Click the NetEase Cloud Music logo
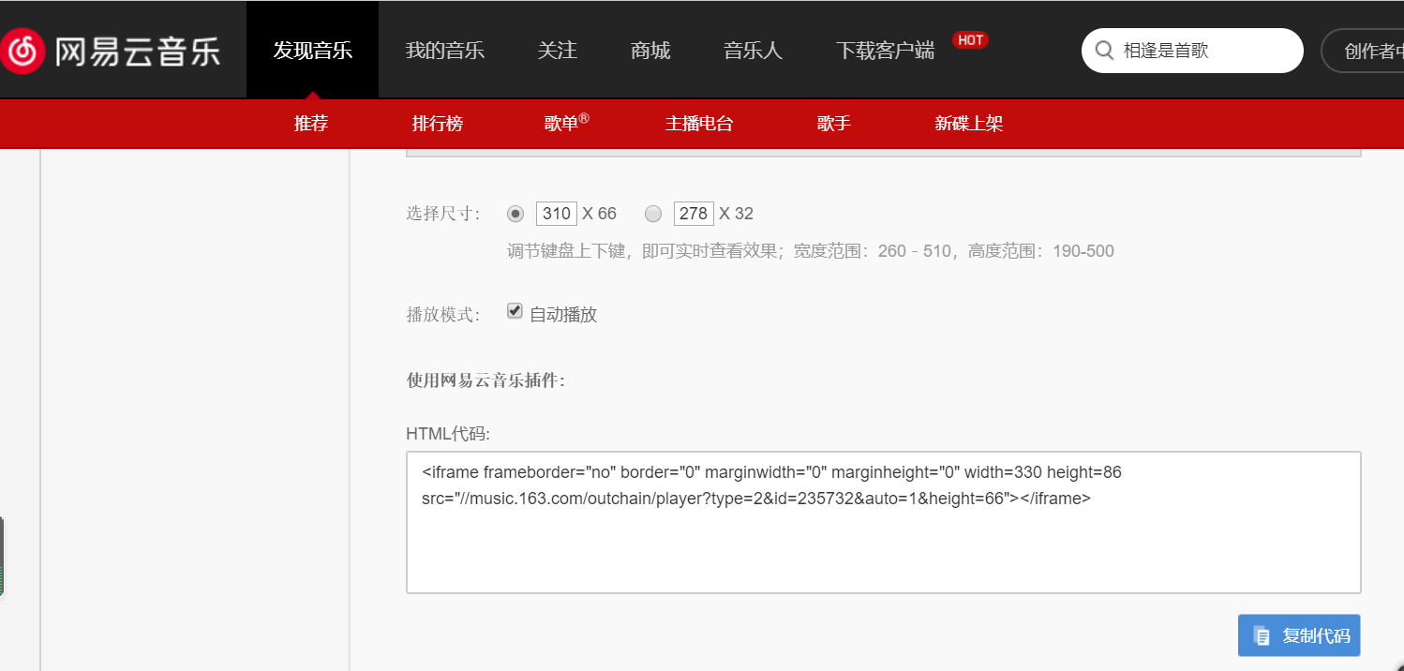 [111, 50]
